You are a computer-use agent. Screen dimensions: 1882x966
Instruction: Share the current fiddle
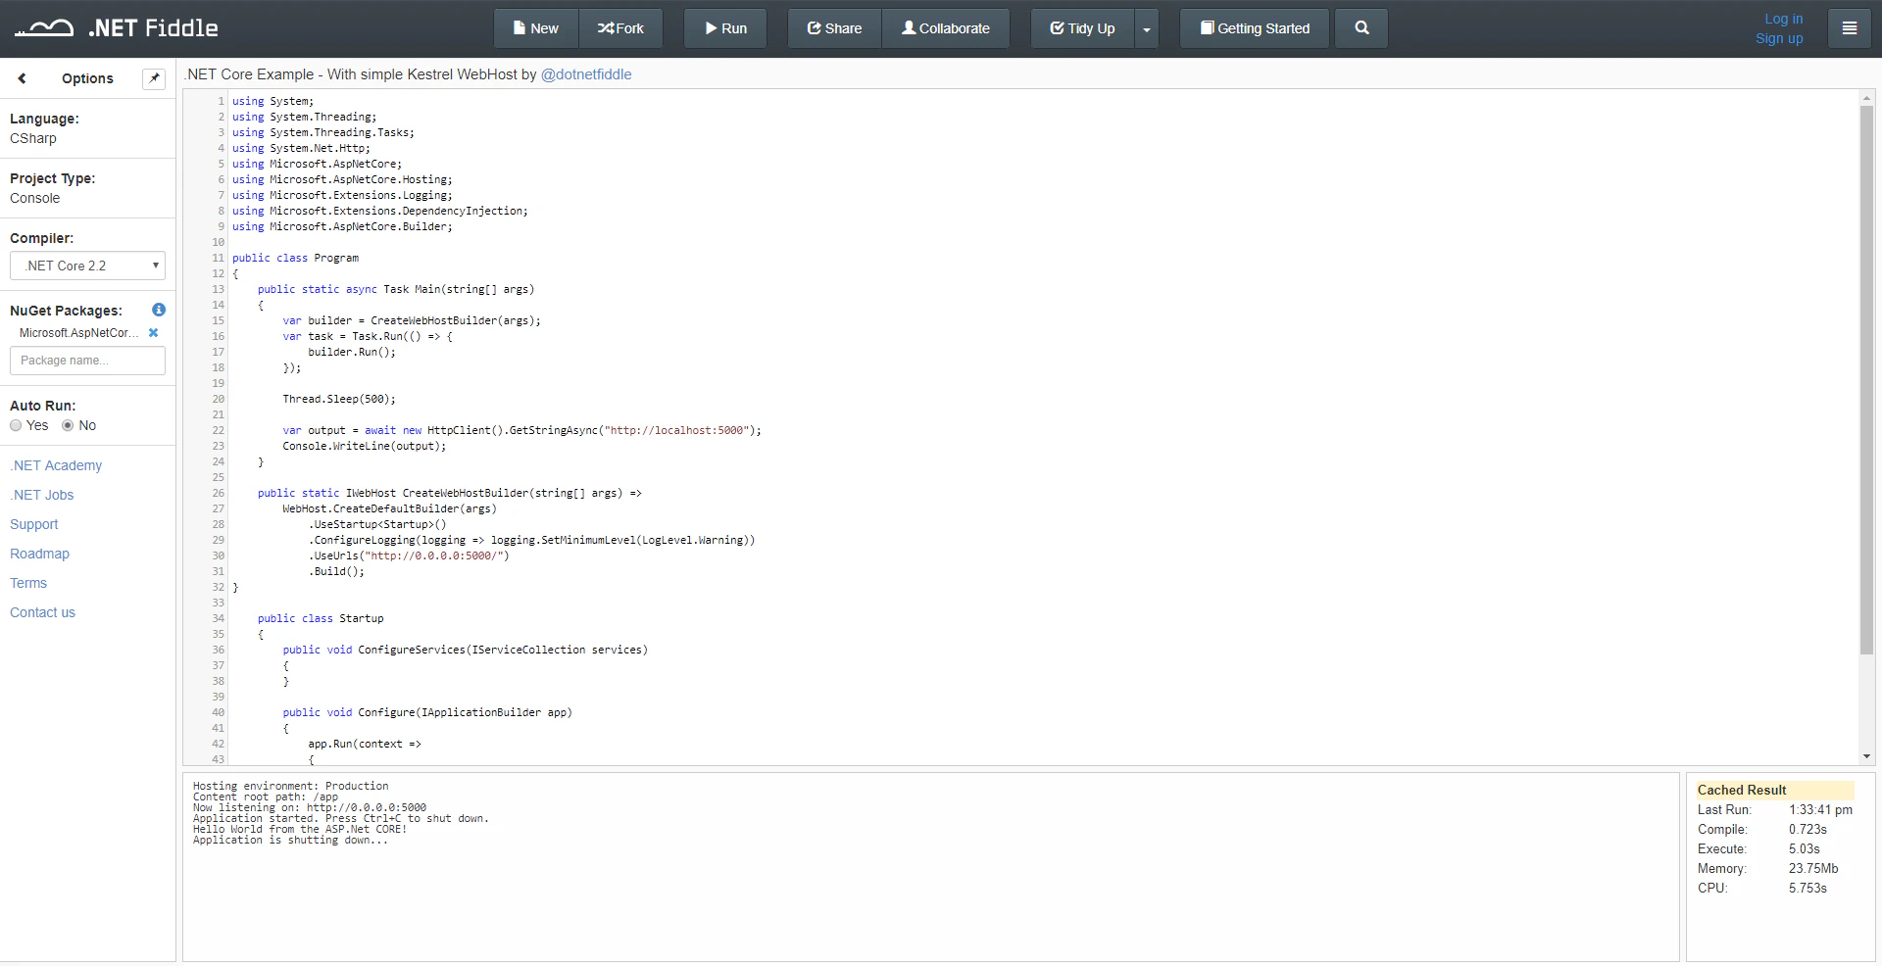click(832, 27)
